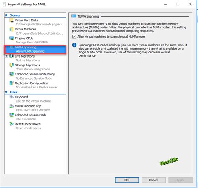This screenshot has height=188, width=198.
Task: Click the Reset Check Boxes icon
Action: pyautogui.click(x=11, y=124)
